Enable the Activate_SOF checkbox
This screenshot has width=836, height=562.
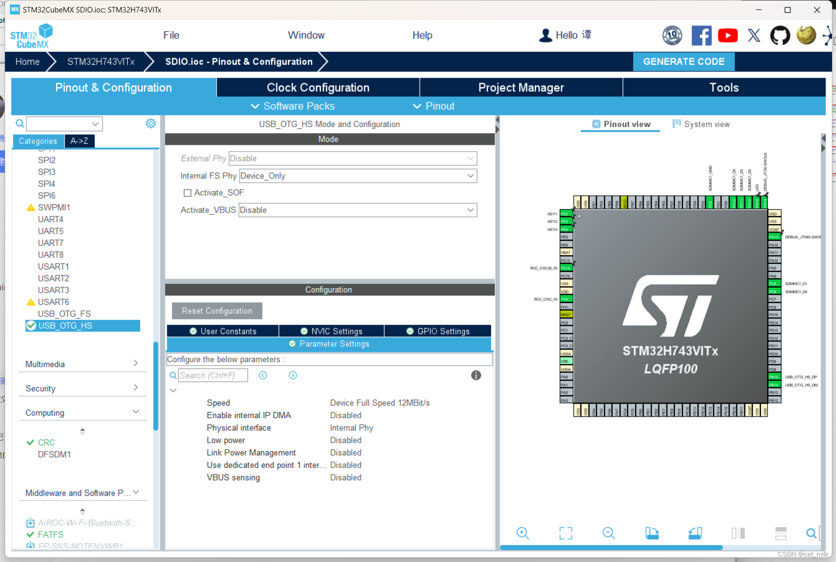(187, 193)
